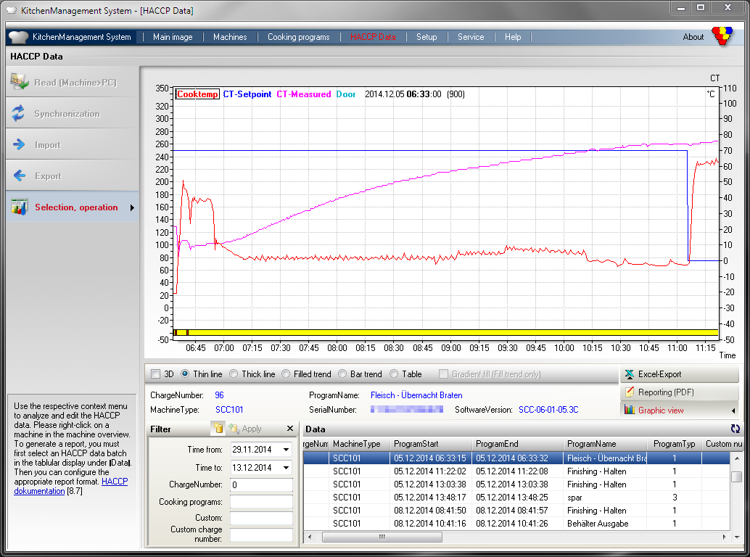Open the Time from date dropdown
Viewport: 750px width, 557px height.
click(286, 450)
